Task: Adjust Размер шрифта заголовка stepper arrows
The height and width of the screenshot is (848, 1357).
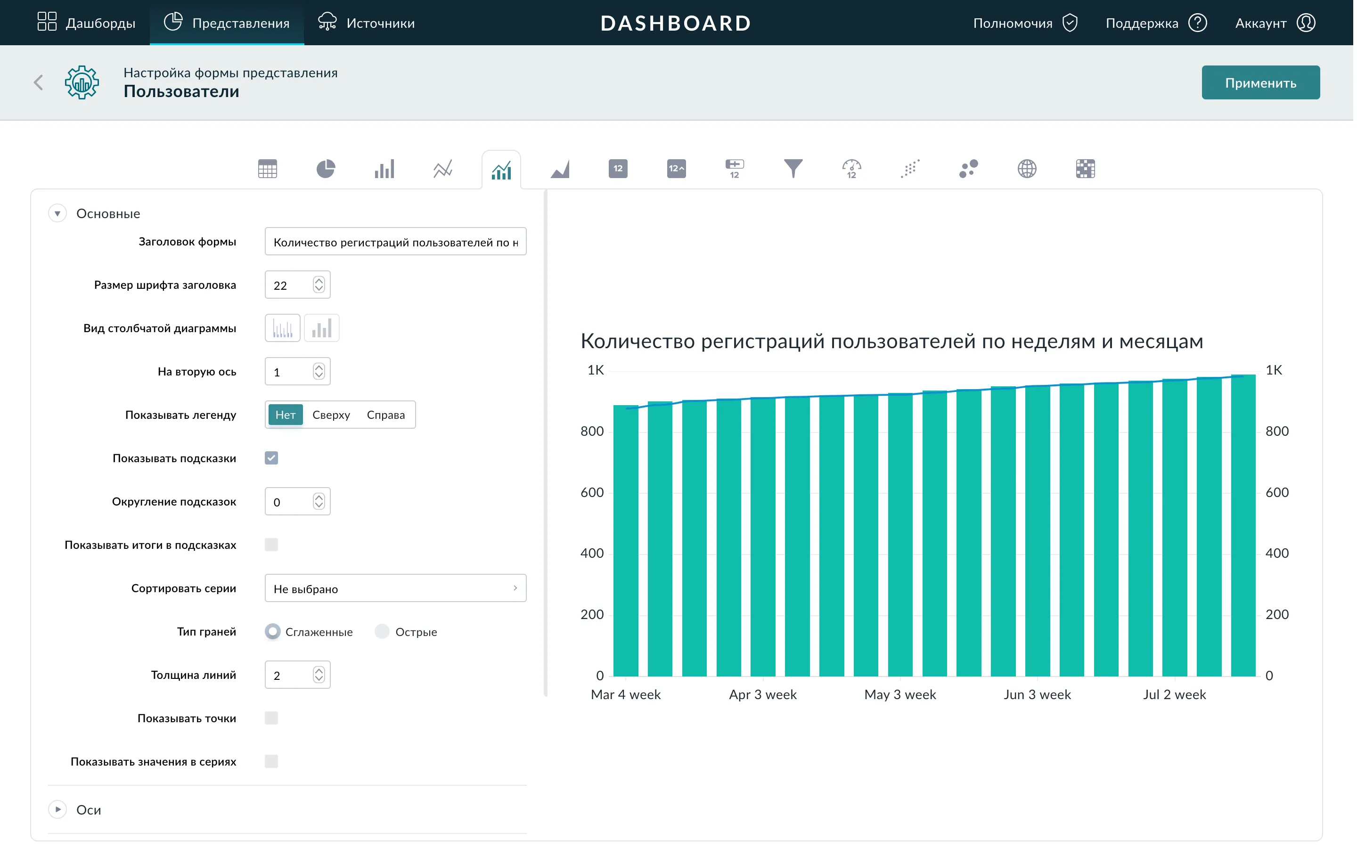Action: point(319,285)
